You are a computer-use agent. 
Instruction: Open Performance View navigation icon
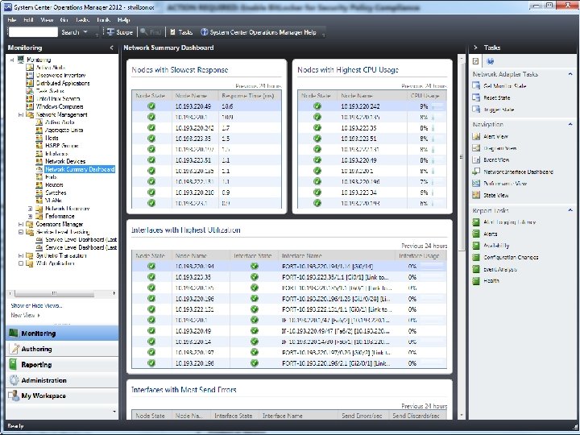(x=476, y=184)
